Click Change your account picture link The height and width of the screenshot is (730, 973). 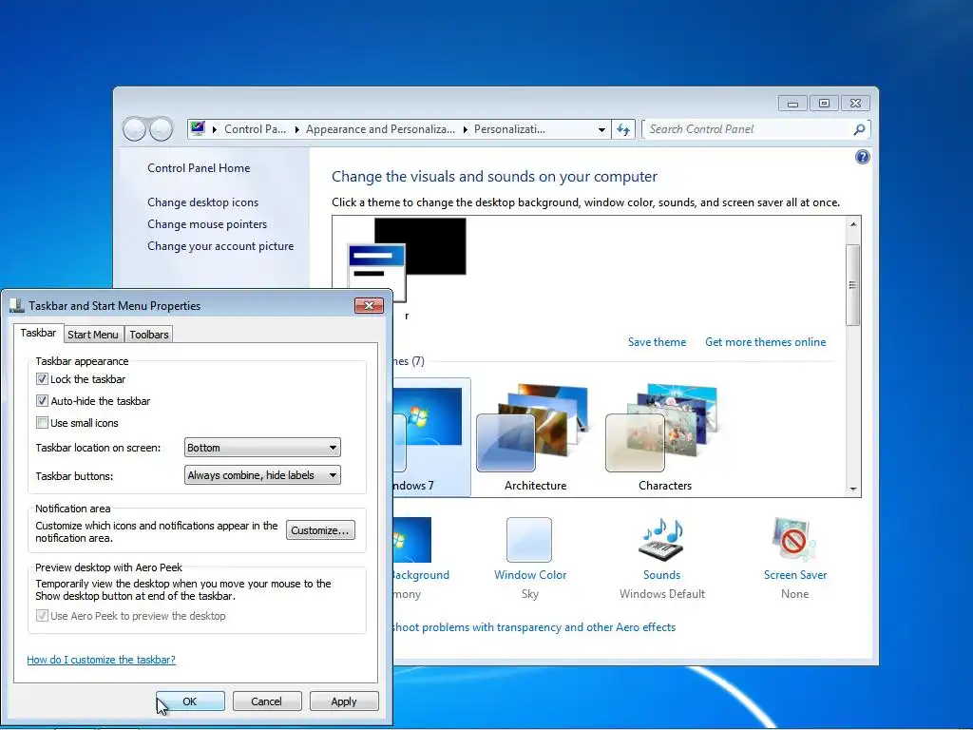point(220,246)
